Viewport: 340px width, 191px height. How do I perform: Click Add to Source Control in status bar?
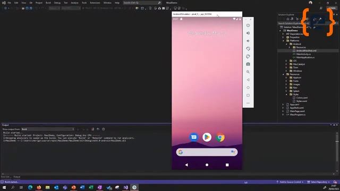[x=290, y=182]
